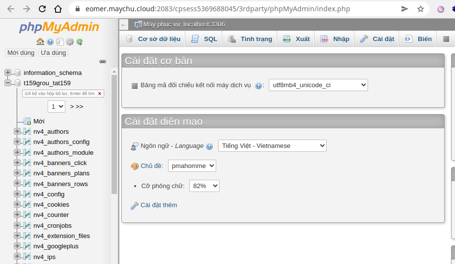Open the collation dropdown utf8mb4_unicode_ci
The height and width of the screenshot is (264, 455).
tap(318, 85)
